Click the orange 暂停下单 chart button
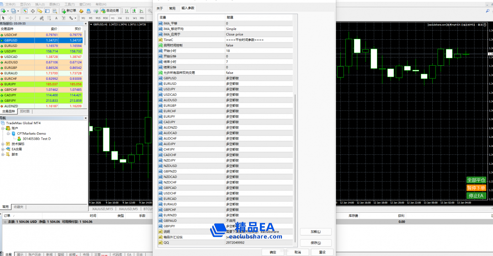This screenshot has height=256, width=493. pos(476,188)
